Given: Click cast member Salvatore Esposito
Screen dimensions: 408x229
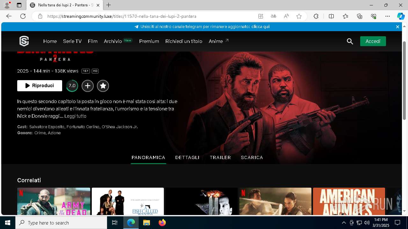Looking at the screenshot, I should pyautogui.click(x=47, y=127).
